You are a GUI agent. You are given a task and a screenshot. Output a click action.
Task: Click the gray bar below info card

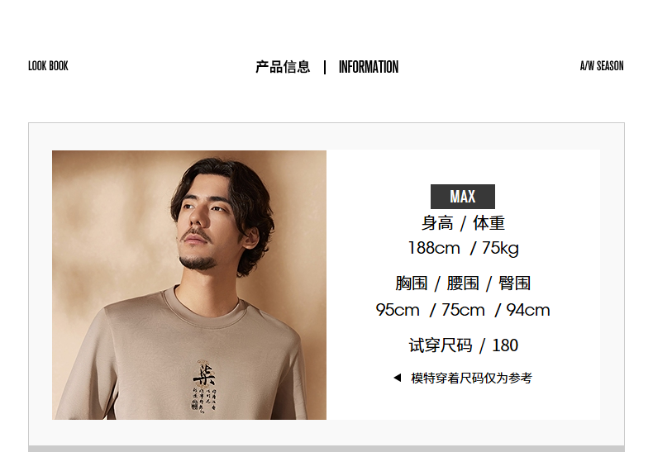(326, 449)
